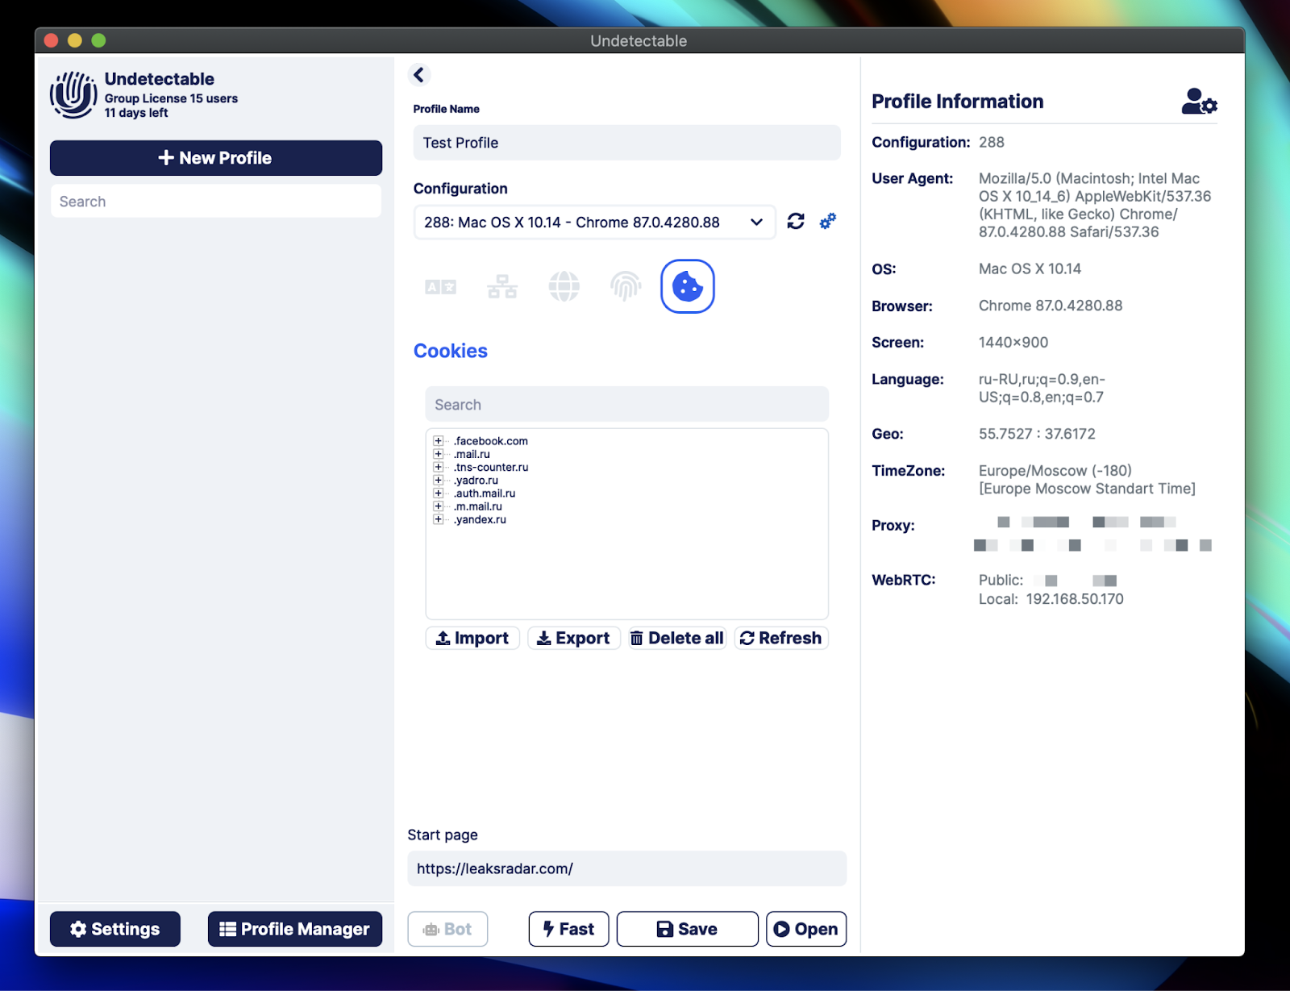
Task: Open the Settings panel
Action: click(x=115, y=929)
